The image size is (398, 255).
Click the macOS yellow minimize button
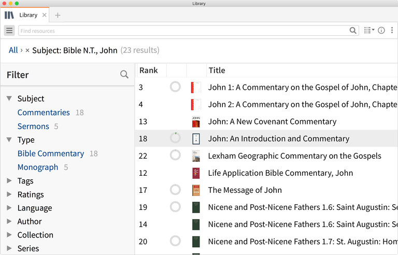coord(11,3)
